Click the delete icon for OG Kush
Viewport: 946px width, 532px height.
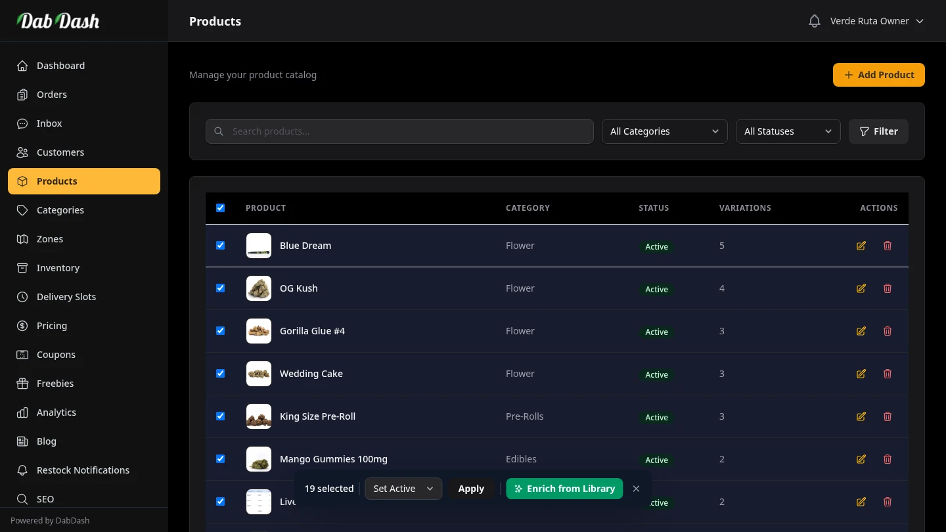888,288
